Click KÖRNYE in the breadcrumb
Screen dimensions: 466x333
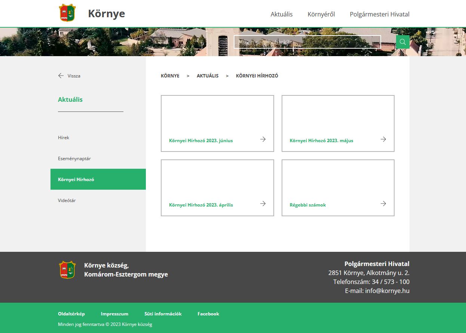click(170, 76)
